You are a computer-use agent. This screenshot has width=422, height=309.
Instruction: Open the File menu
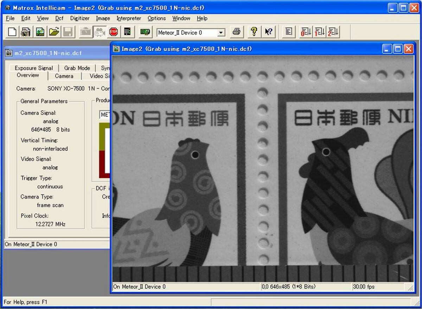click(10, 18)
